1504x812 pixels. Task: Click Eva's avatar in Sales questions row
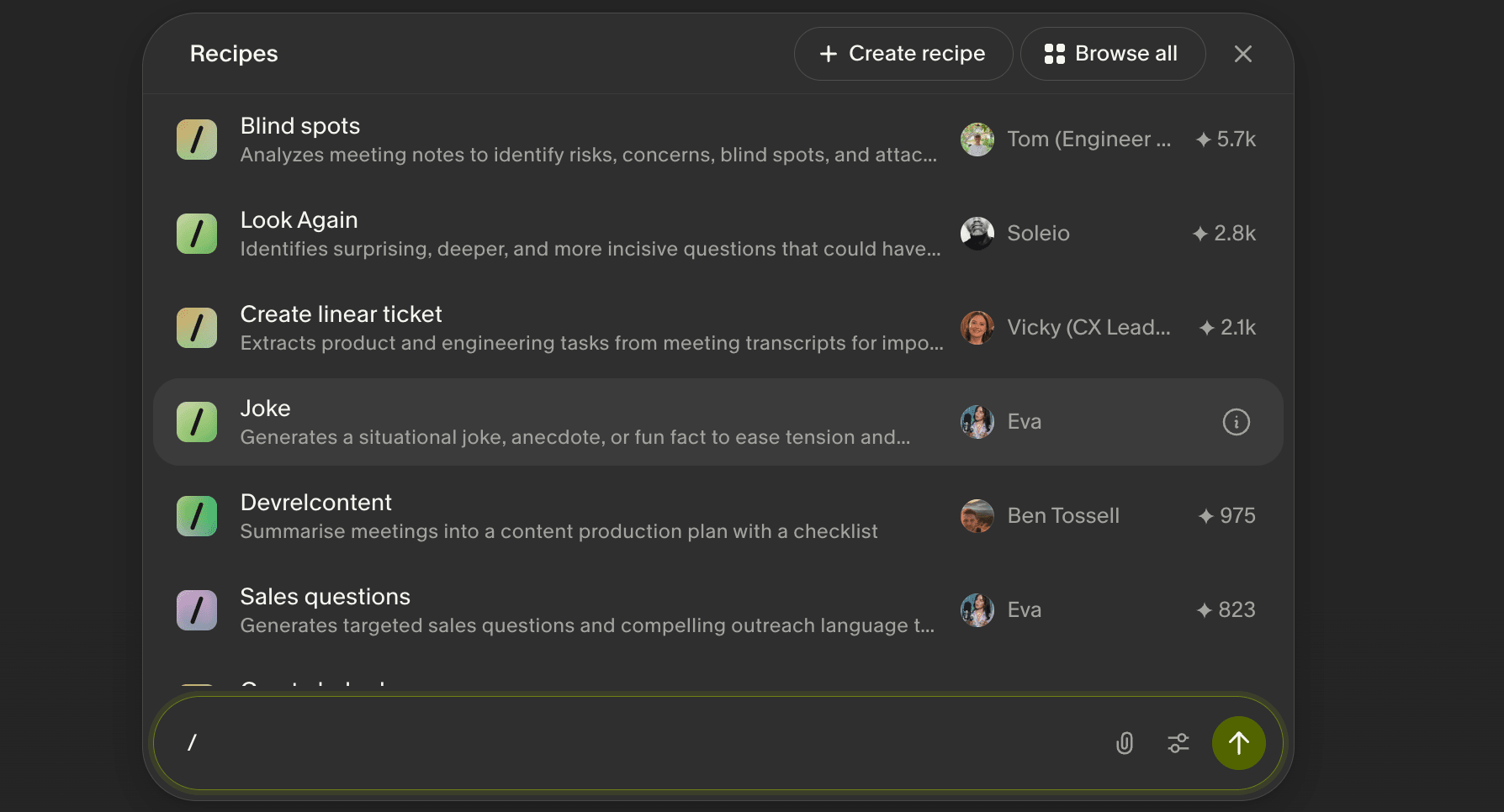coord(977,610)
